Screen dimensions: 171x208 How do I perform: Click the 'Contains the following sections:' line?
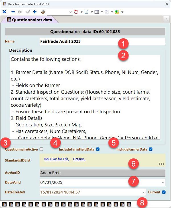coord(46,59)
